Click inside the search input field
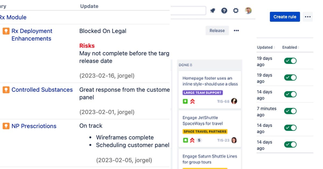This screenshot has height=169, width=323. tap(188, 10)
